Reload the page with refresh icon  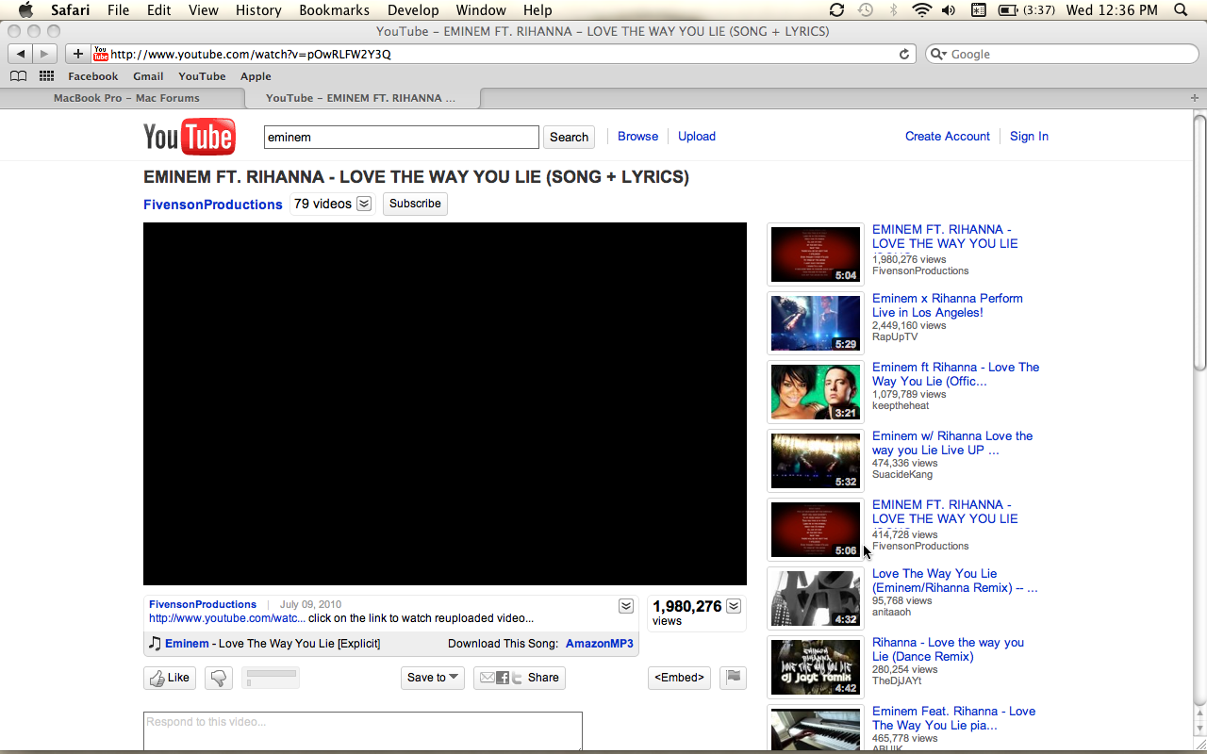904,54
